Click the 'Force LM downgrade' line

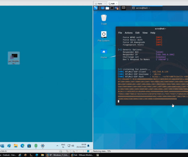coord(142,42)
